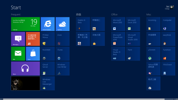Image resolution: width=178 pixels, height=100 pixels.
Task: Launch the PCMan Novus tile
Action: pyautogui.click(x=48, y=39)
